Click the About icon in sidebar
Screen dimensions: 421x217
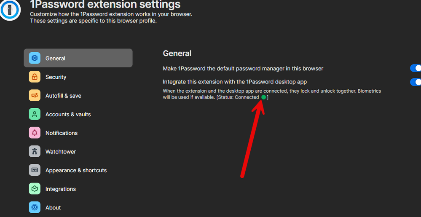pos(35,207)
